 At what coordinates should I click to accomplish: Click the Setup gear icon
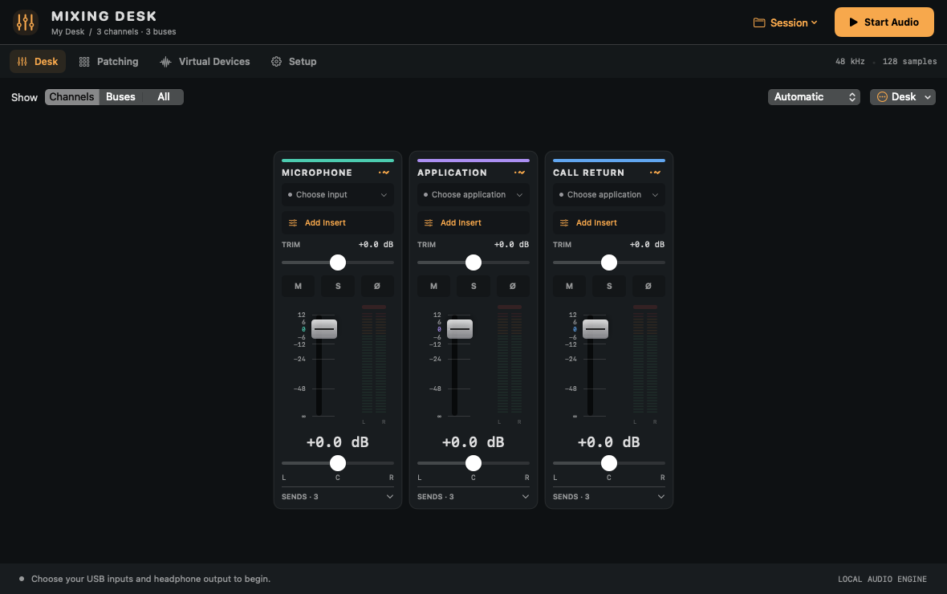point(277,62)
